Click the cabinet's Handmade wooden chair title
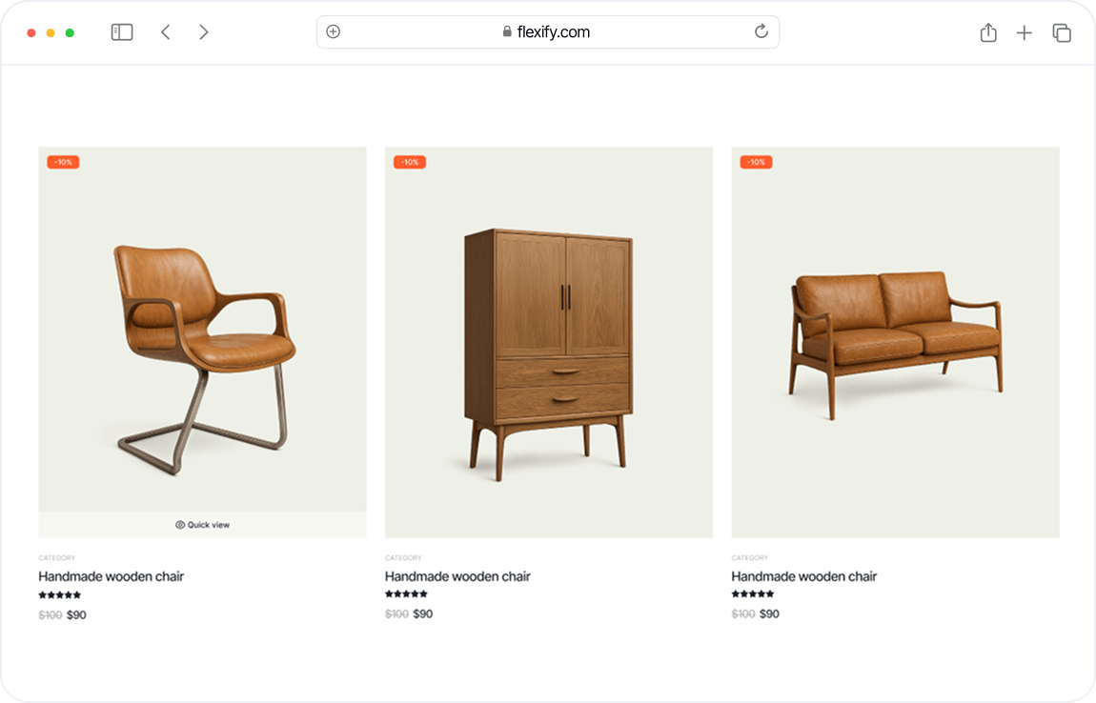 (457, 576)
